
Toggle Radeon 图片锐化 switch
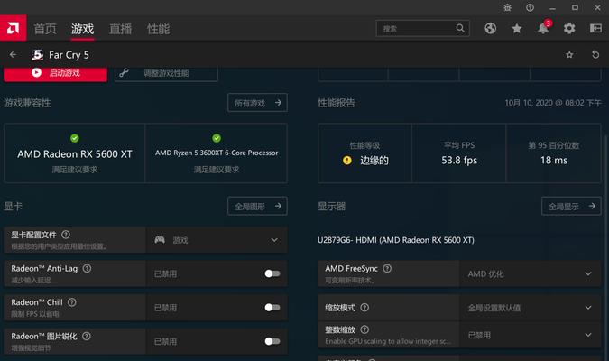tap(272, 341)
